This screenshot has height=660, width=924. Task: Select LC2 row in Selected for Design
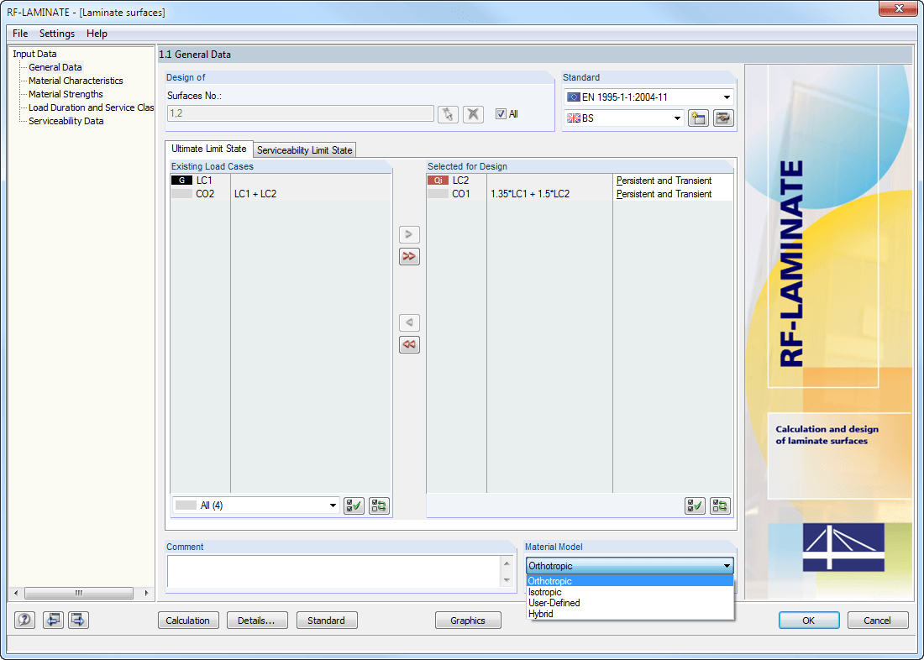point(580,181)
